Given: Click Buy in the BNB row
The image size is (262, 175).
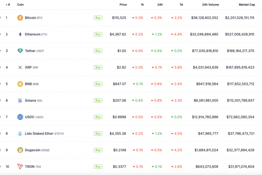Looking at the screenshot, I should tap(98, 84).
